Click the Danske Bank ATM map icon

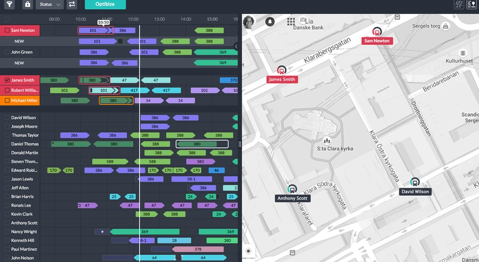[303, 20]
